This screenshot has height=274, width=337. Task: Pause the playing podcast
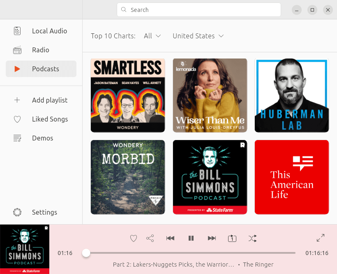coord(191,238)
